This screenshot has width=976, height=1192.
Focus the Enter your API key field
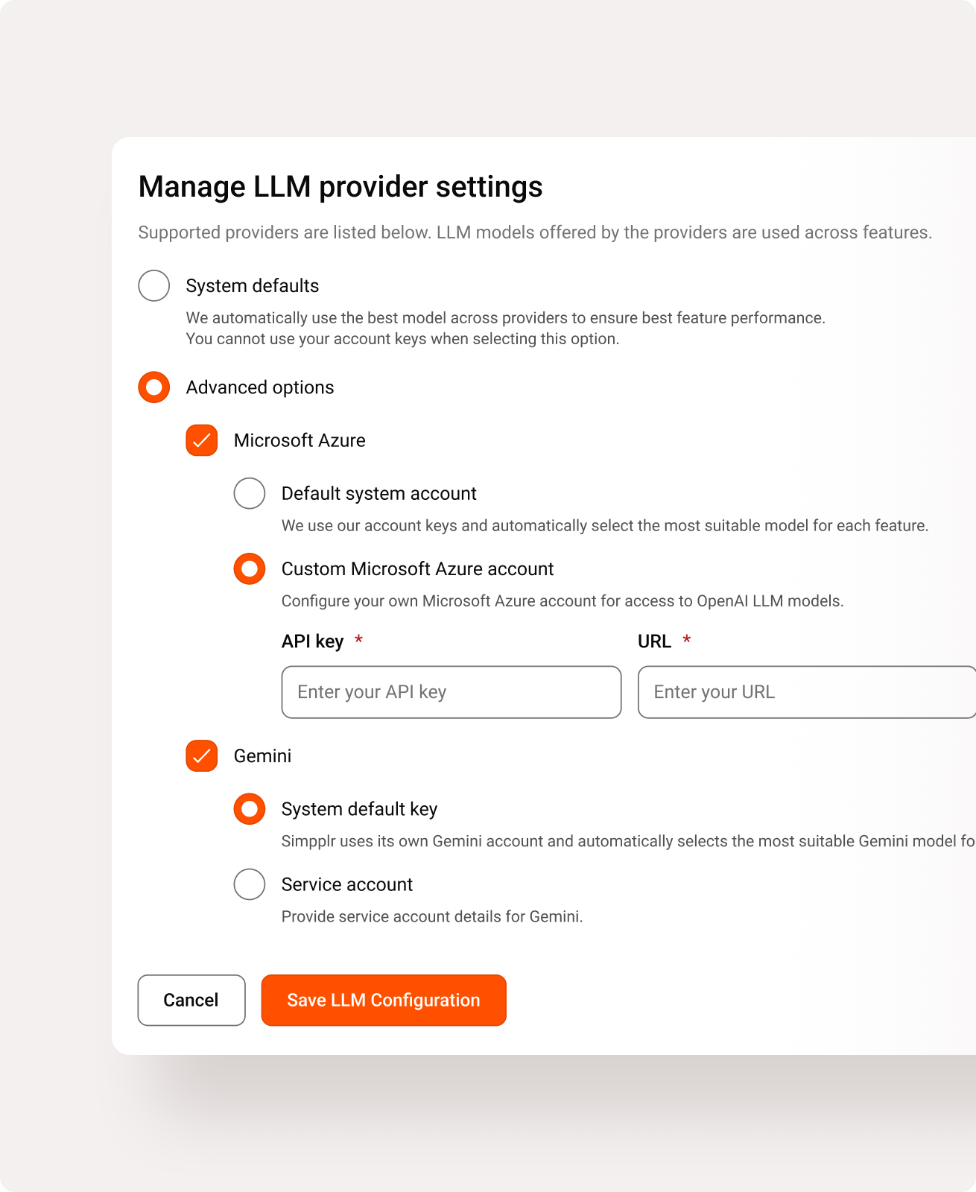[451, 692]
